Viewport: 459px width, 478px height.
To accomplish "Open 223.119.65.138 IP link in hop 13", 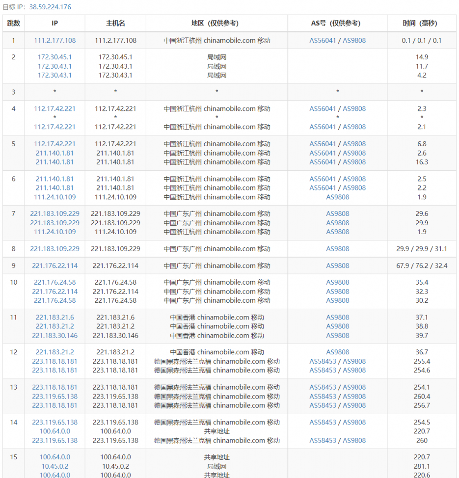I will coord(55,397).
